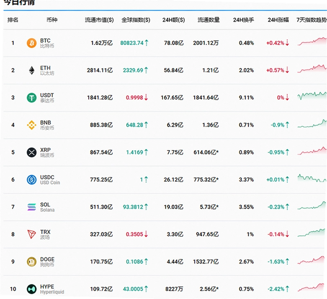Click the green Tether USDT icon

(31, 98)
